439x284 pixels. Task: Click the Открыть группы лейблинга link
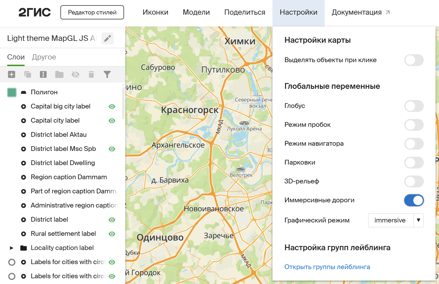[327, 267]
